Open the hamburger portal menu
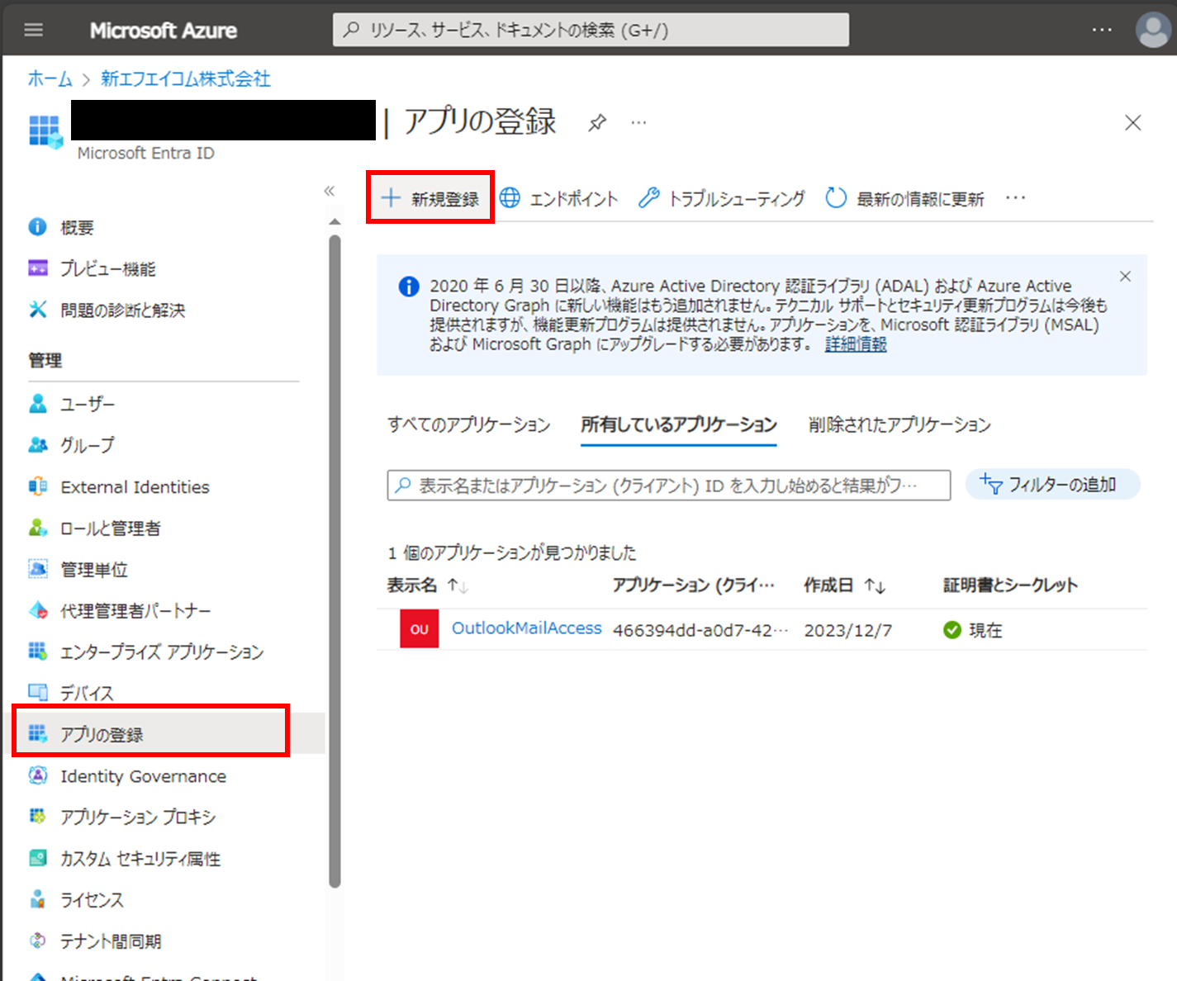The width and height of the screenshot is (1177, 981). coord(34,31)
